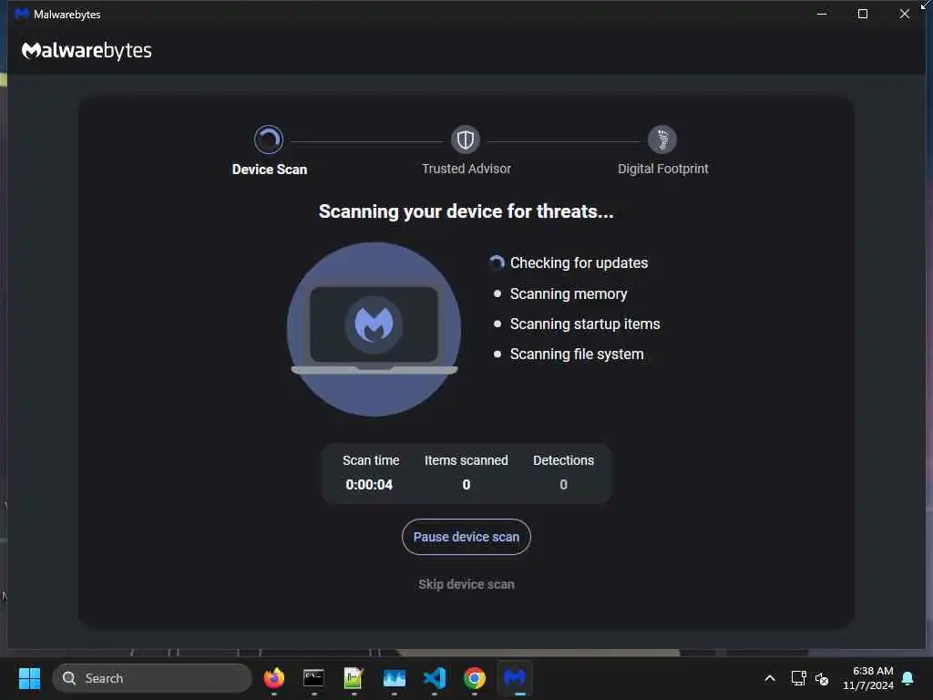933x700 pixels.
Task: Minimize the Malwarebytes window
Action: pyautogui.click(x=822, y=14)
